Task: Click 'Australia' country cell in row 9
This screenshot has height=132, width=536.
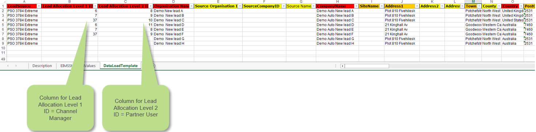Action: (512, 43)
